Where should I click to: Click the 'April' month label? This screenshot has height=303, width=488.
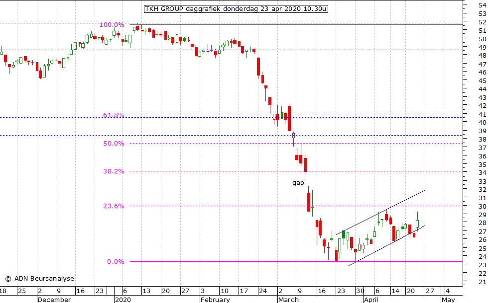tap(371, 300)
